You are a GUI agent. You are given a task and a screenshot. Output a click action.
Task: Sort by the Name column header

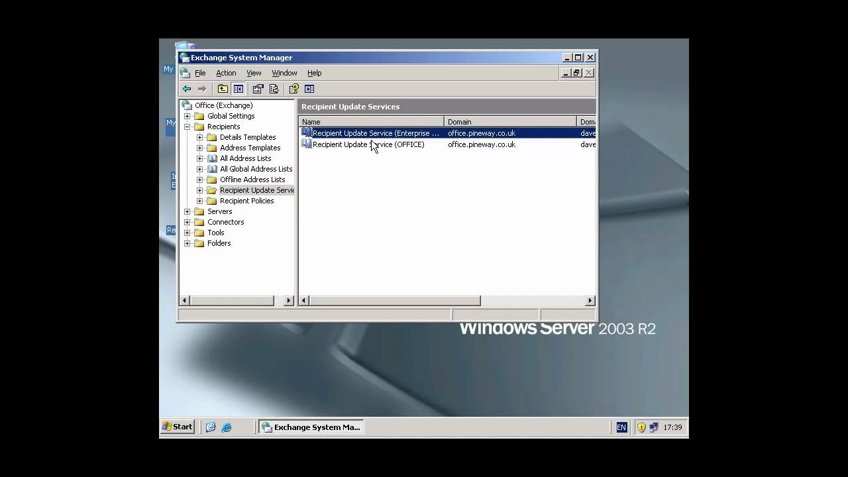tap(371, 122)
